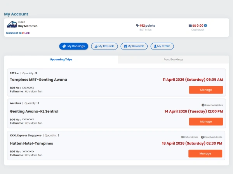The width and height of the screenshot is (233, 174).
Task: Manage the Genting Awana-KL Sentral booking
Action: pos(206,121)
